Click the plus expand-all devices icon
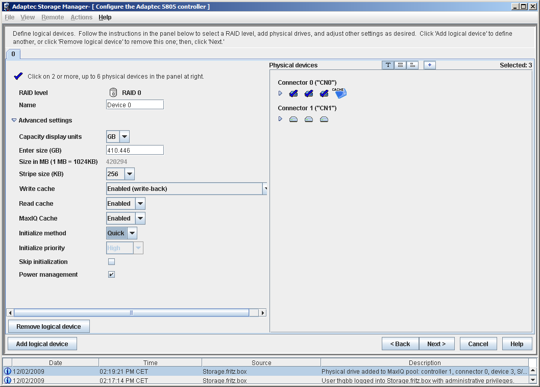This screenshot has height=387, width=540. 429,65
